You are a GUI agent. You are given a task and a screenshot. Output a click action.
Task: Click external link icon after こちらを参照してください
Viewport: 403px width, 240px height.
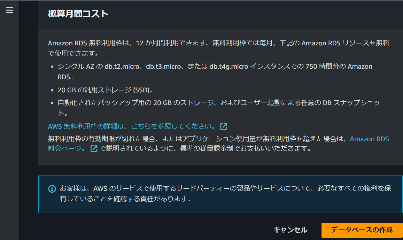(x=224, y=127)
